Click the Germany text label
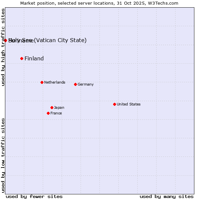Viewport: 199px width, 199px height. click(x=86, y=84)
